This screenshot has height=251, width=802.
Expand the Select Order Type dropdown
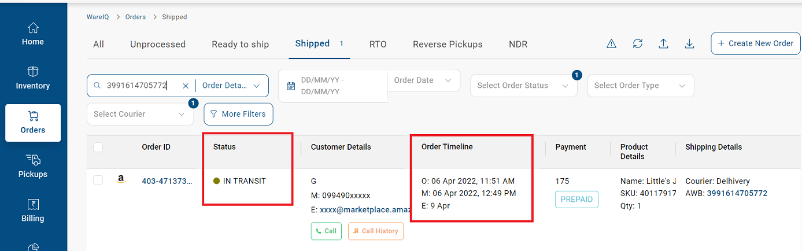[641, 86]
